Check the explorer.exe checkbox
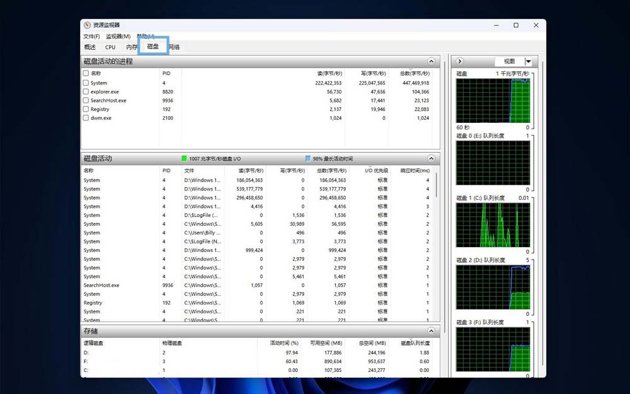The height and width of the screenshot is (394, 630). tap(86, 91)
